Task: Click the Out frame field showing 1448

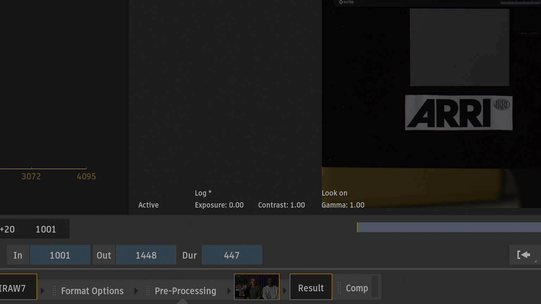Action: coord(146,255)
